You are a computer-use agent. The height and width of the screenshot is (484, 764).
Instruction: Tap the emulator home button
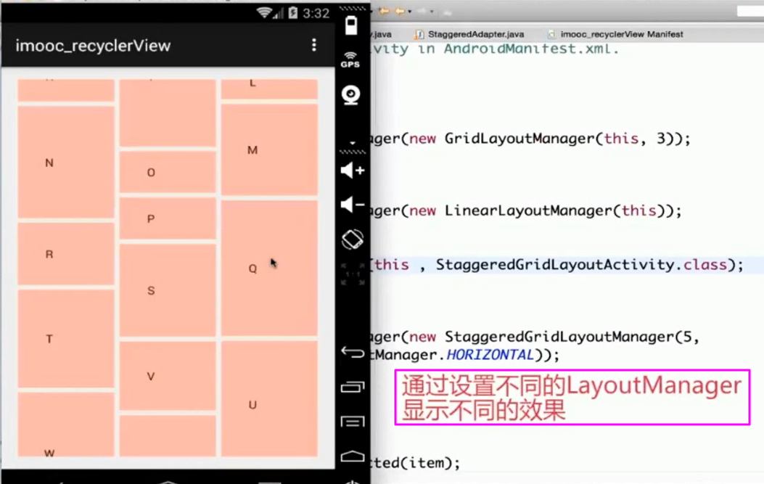(353, 456)
